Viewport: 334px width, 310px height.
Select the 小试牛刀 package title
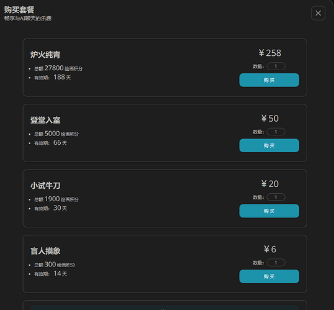(x=45, y=186)
